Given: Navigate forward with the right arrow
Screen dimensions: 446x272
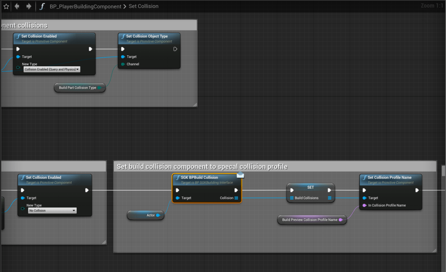Looking at the screenshot, I should [x=29, y=7].
